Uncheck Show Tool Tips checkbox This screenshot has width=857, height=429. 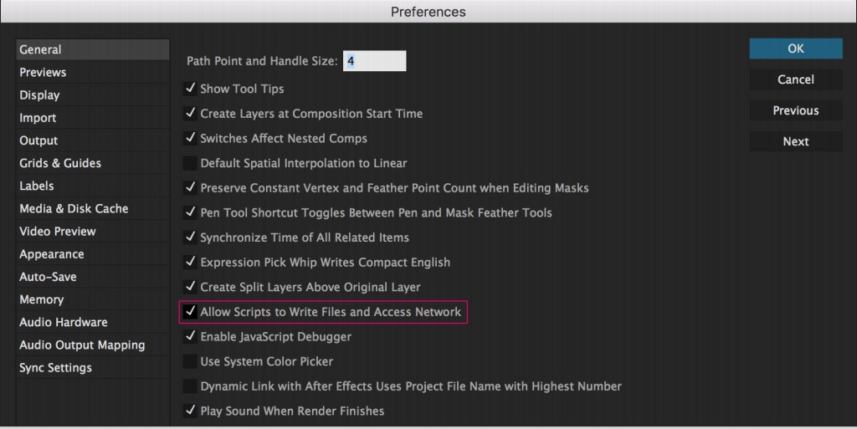190,89
